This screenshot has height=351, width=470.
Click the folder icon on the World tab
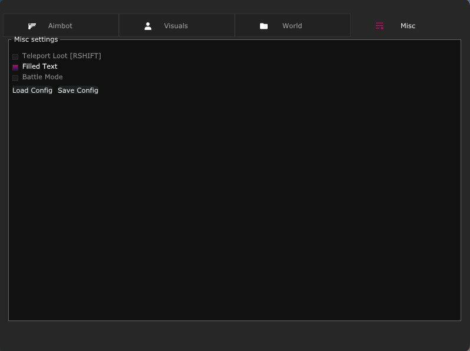tap(264, 26)
